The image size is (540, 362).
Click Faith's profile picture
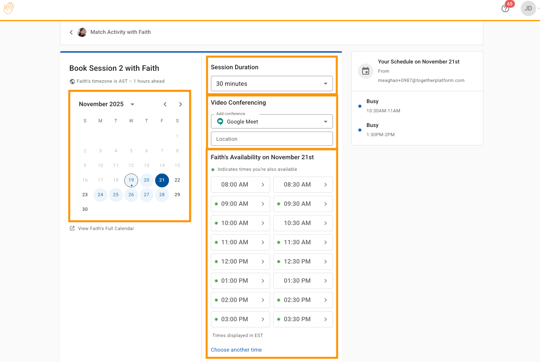pos(82,32)
